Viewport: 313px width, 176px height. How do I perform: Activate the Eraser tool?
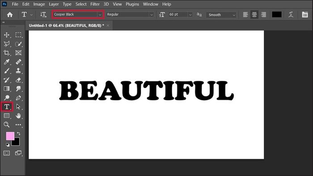pyautogui.click(x=18, y=80)
